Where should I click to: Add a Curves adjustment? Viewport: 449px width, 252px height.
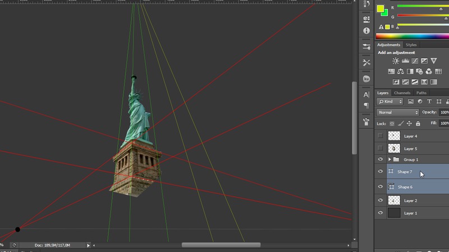(415, 61)
